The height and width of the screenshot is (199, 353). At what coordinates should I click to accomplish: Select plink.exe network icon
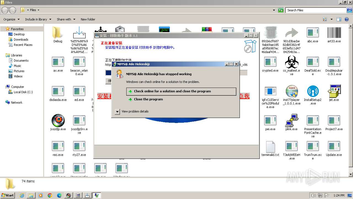pos(292,121)
